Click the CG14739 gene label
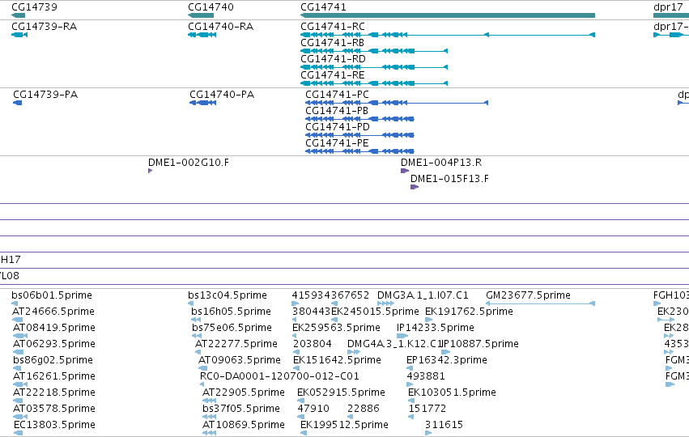The image size is (689, 437). point(34,7)
